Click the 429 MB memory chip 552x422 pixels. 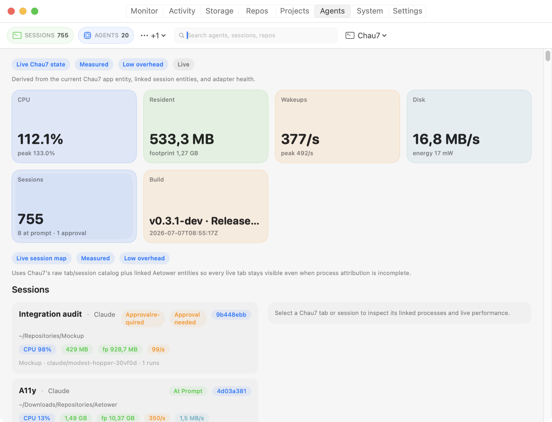(77, 349)
